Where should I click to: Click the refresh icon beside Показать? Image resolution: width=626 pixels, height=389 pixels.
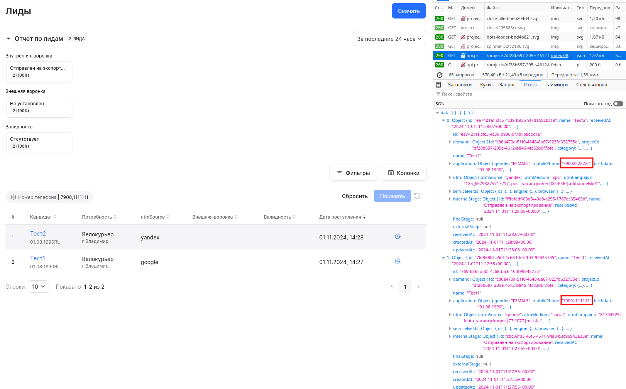coord(417,196)
